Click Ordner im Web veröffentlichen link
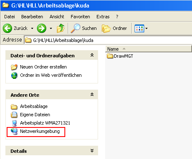 click(51, 75)
